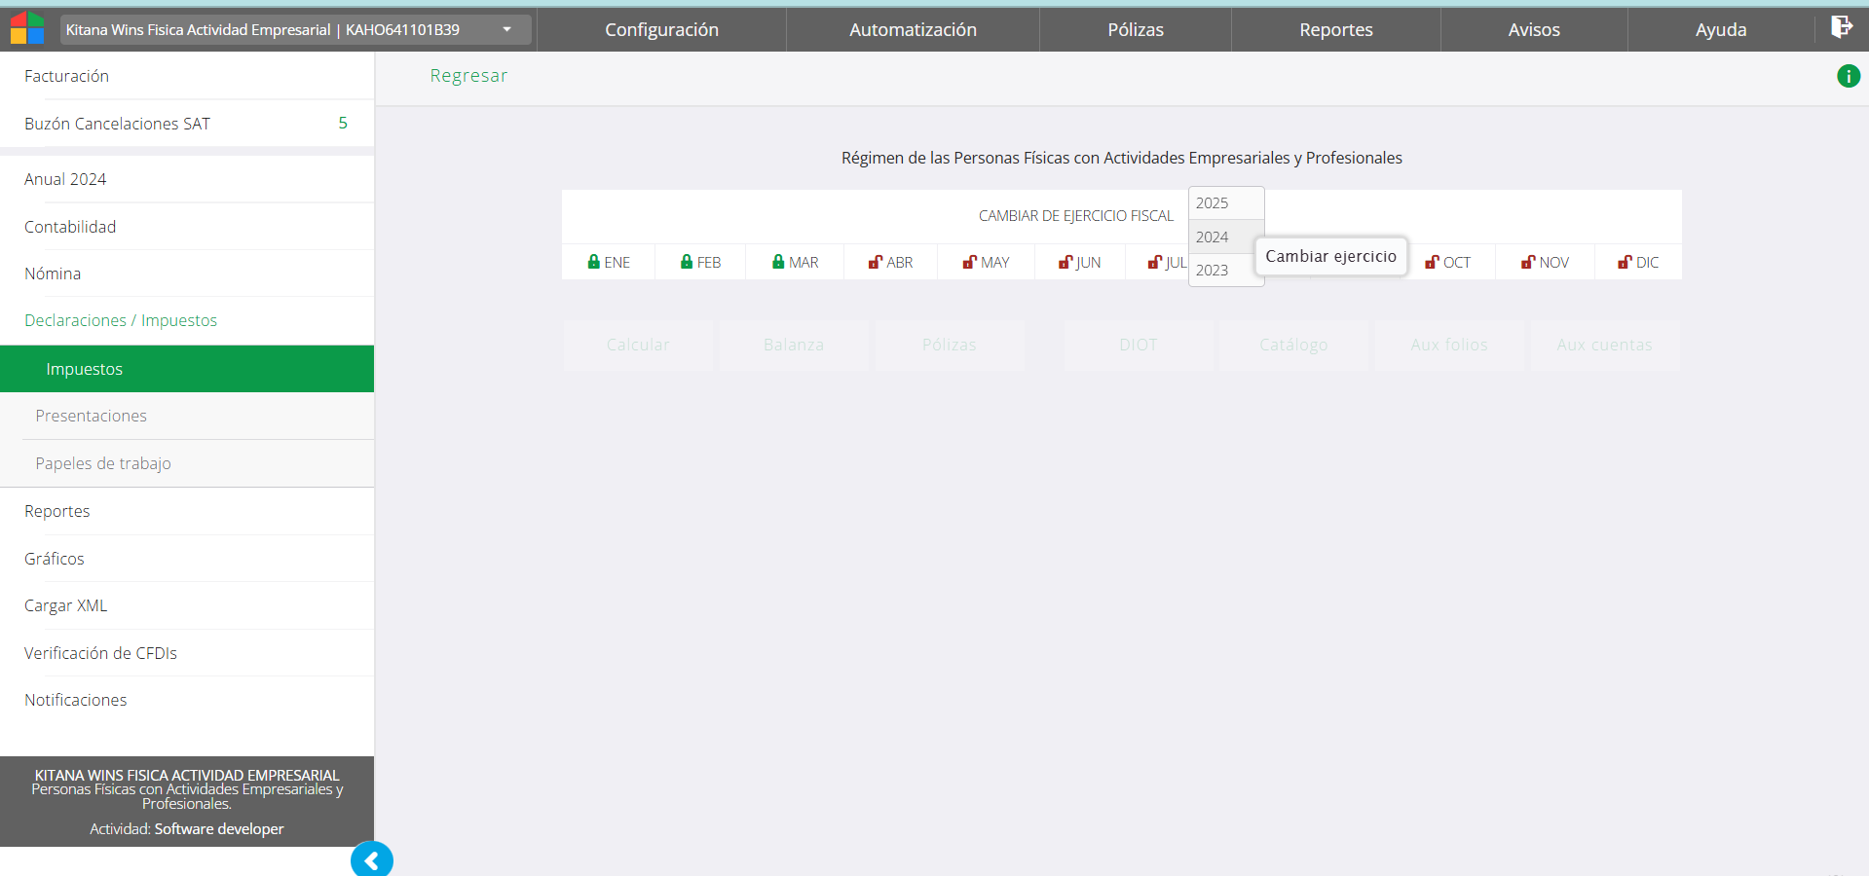Click the Calcular button

638,346
